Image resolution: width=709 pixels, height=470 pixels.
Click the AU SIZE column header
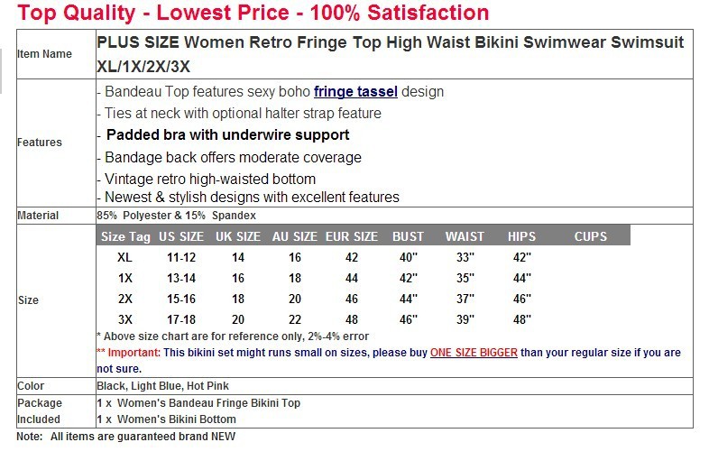pyautogui.click(x=295, y=236)
